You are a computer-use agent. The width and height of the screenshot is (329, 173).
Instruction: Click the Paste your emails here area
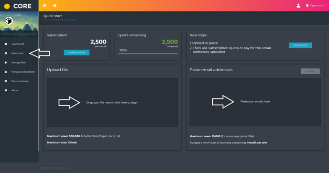tap(255, 102)
